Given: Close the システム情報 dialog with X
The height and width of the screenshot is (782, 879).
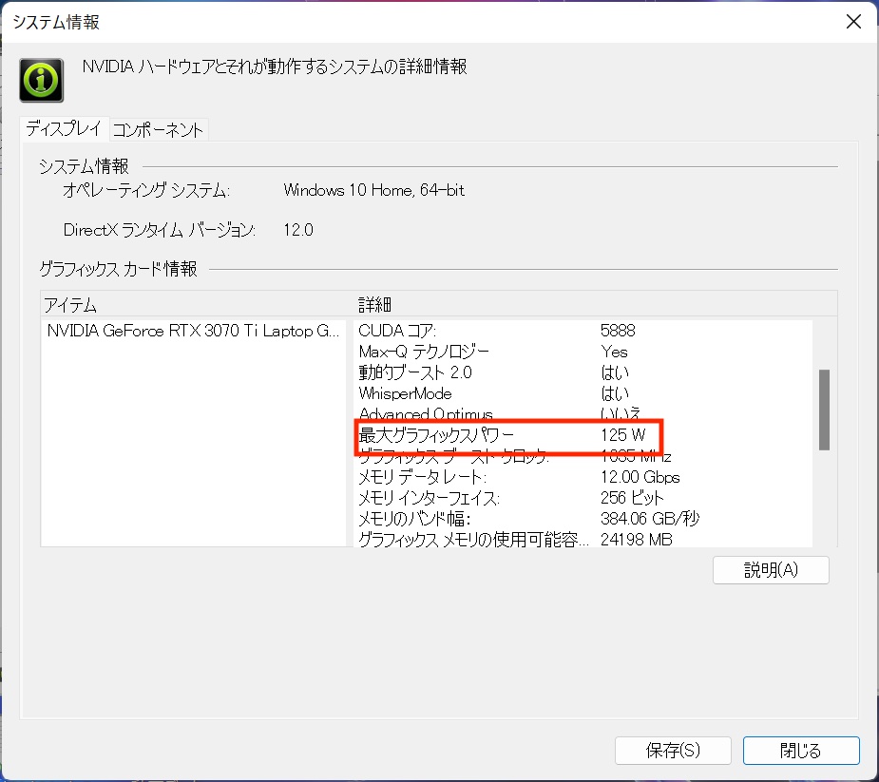Looking at the screenshot, I should [853, 22].
